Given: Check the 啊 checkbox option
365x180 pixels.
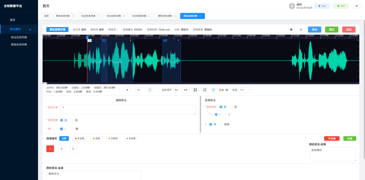Looking at the screenshot, I should [x=73, y=129].
